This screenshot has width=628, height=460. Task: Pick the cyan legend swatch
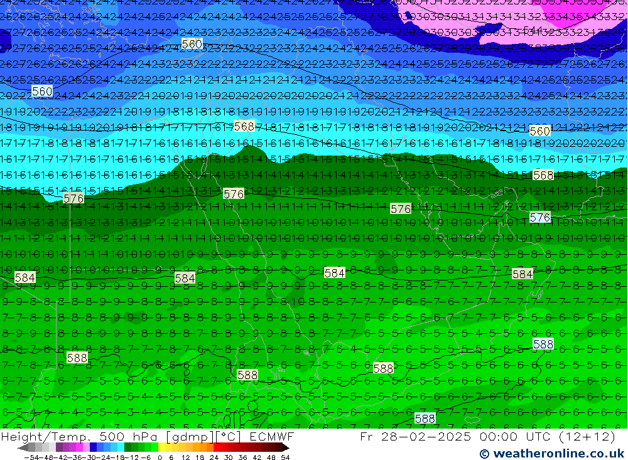(121, 447)
